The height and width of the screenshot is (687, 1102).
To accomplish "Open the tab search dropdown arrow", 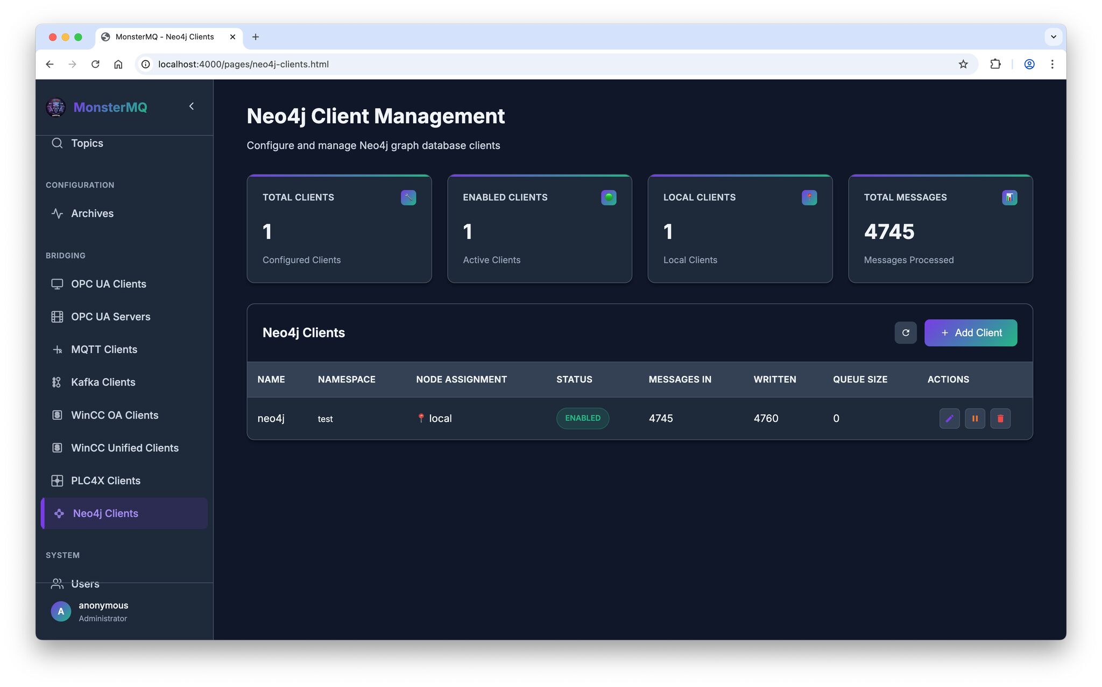I will [1053, 37].
